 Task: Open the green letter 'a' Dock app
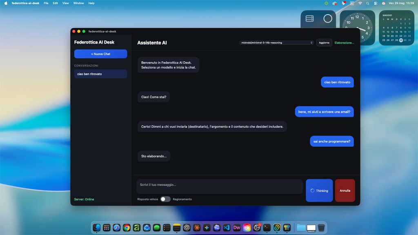pyautogui.click(x=136, y=228)
